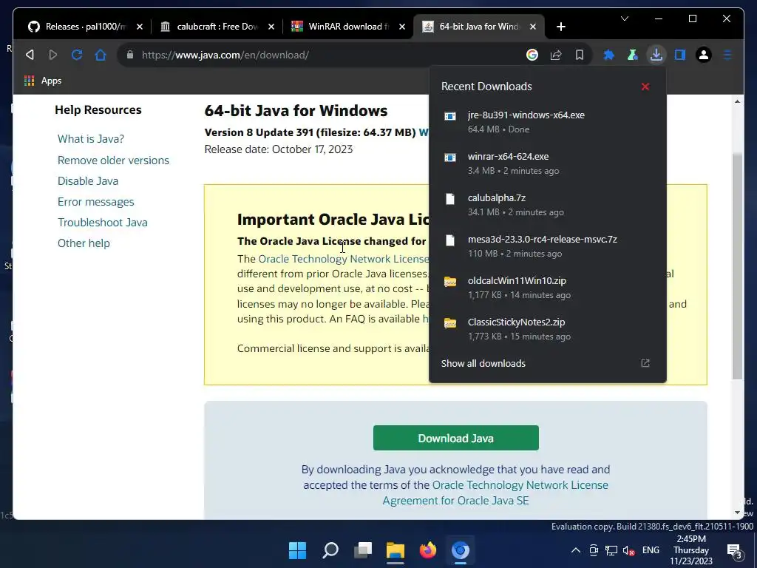Click the page vertical scrollbar thumb
This screenshot has height=568, width=757.
coord(737,266)
